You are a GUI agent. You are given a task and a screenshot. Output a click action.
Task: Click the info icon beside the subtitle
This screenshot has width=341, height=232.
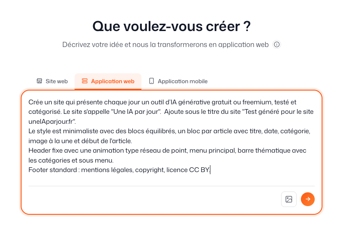pos(277,44)
